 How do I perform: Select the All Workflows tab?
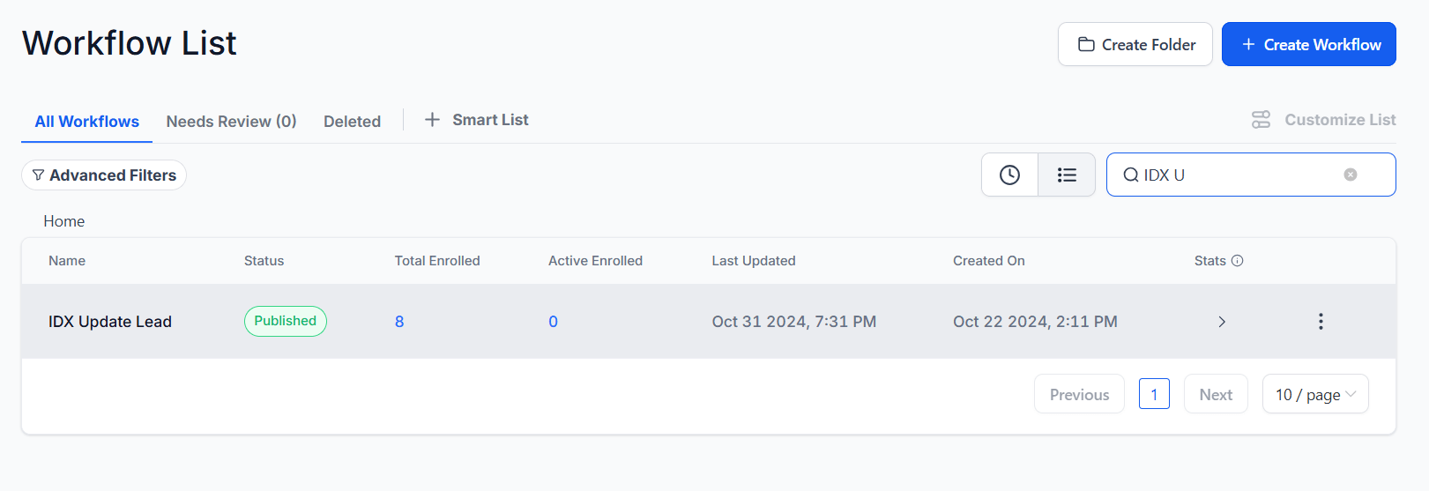86,122
